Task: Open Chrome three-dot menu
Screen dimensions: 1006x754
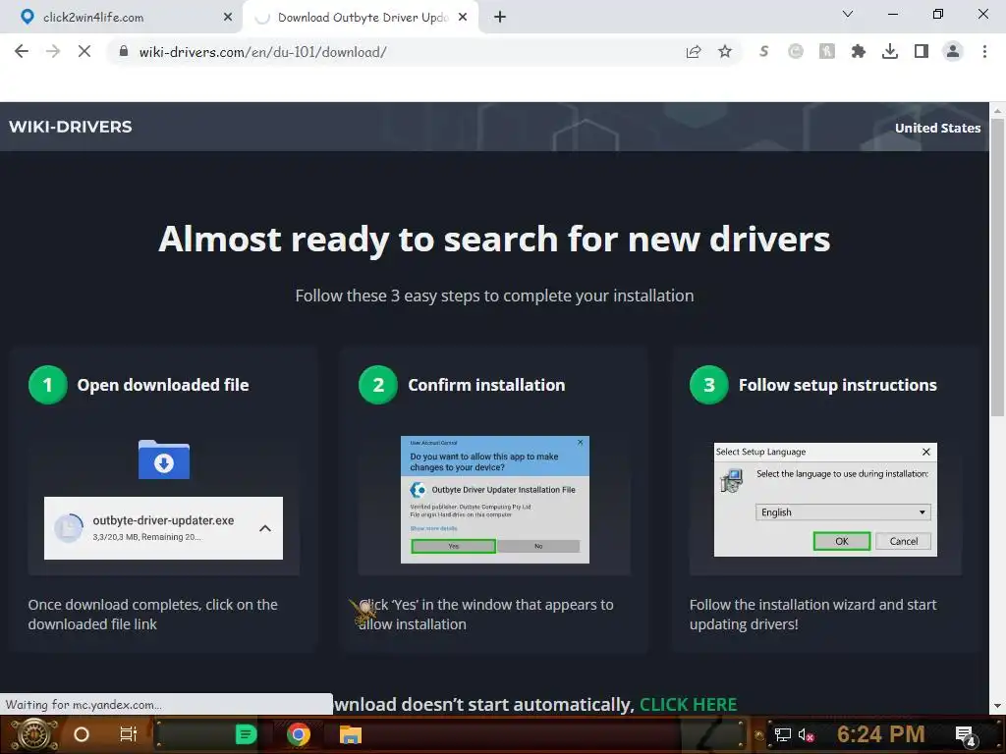Action: [x=984, y=51]
